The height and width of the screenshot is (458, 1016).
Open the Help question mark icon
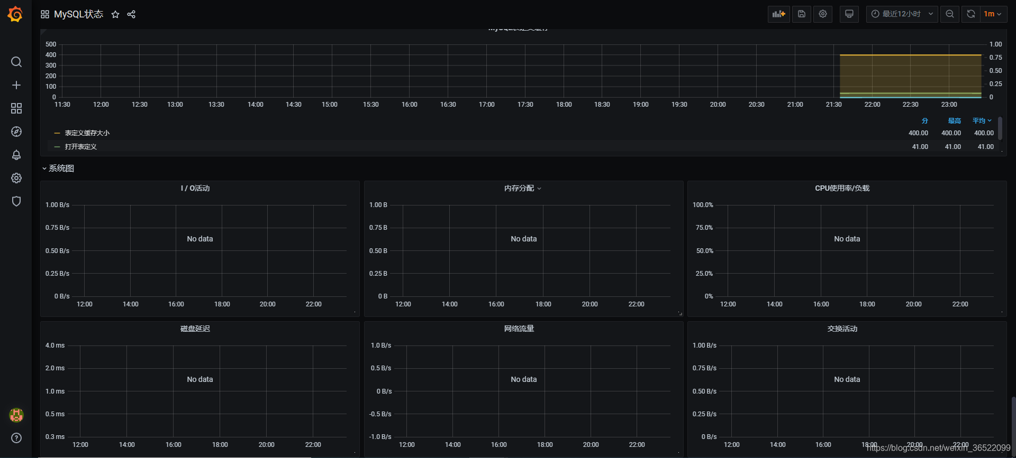pos(16,438)
